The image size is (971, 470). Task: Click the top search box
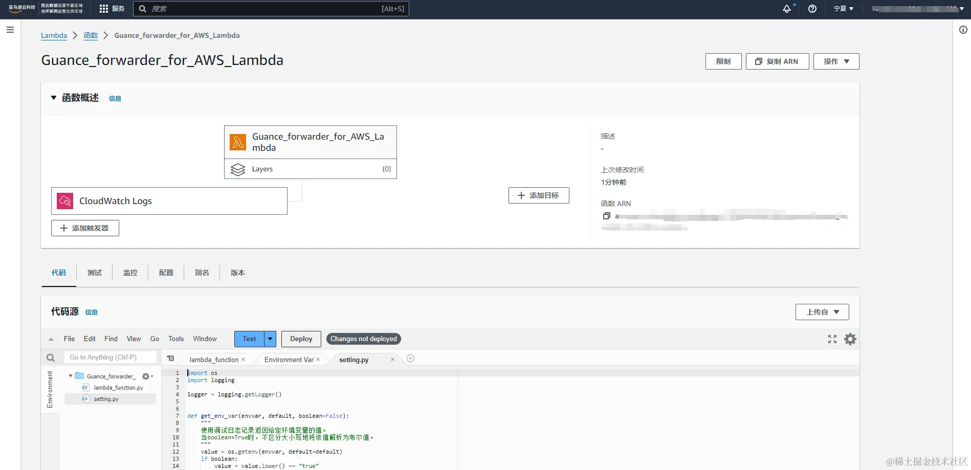point(271,9)
